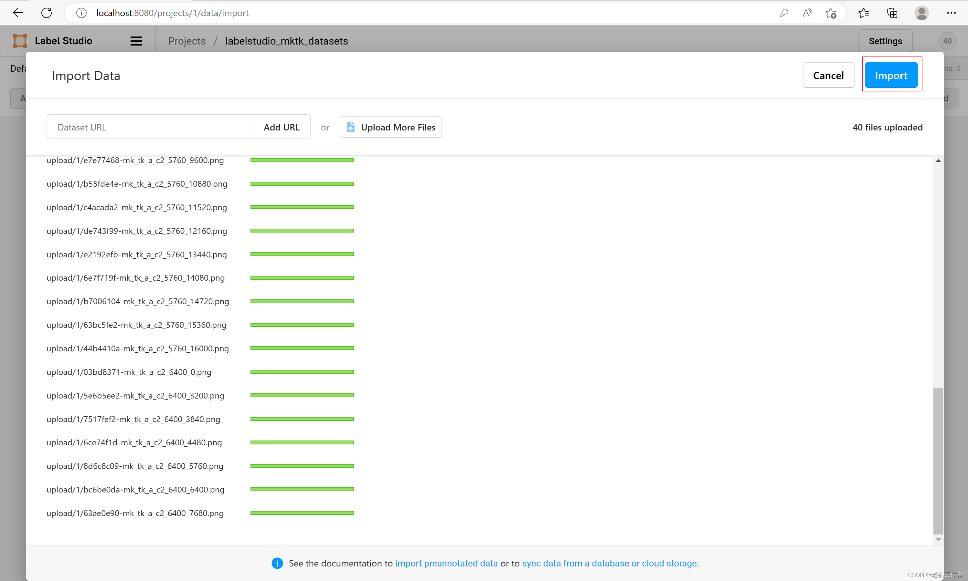This screenshot has width=968, height=581.
Task: Go to Projects breadcrumb
Action: tap(186, 41)
